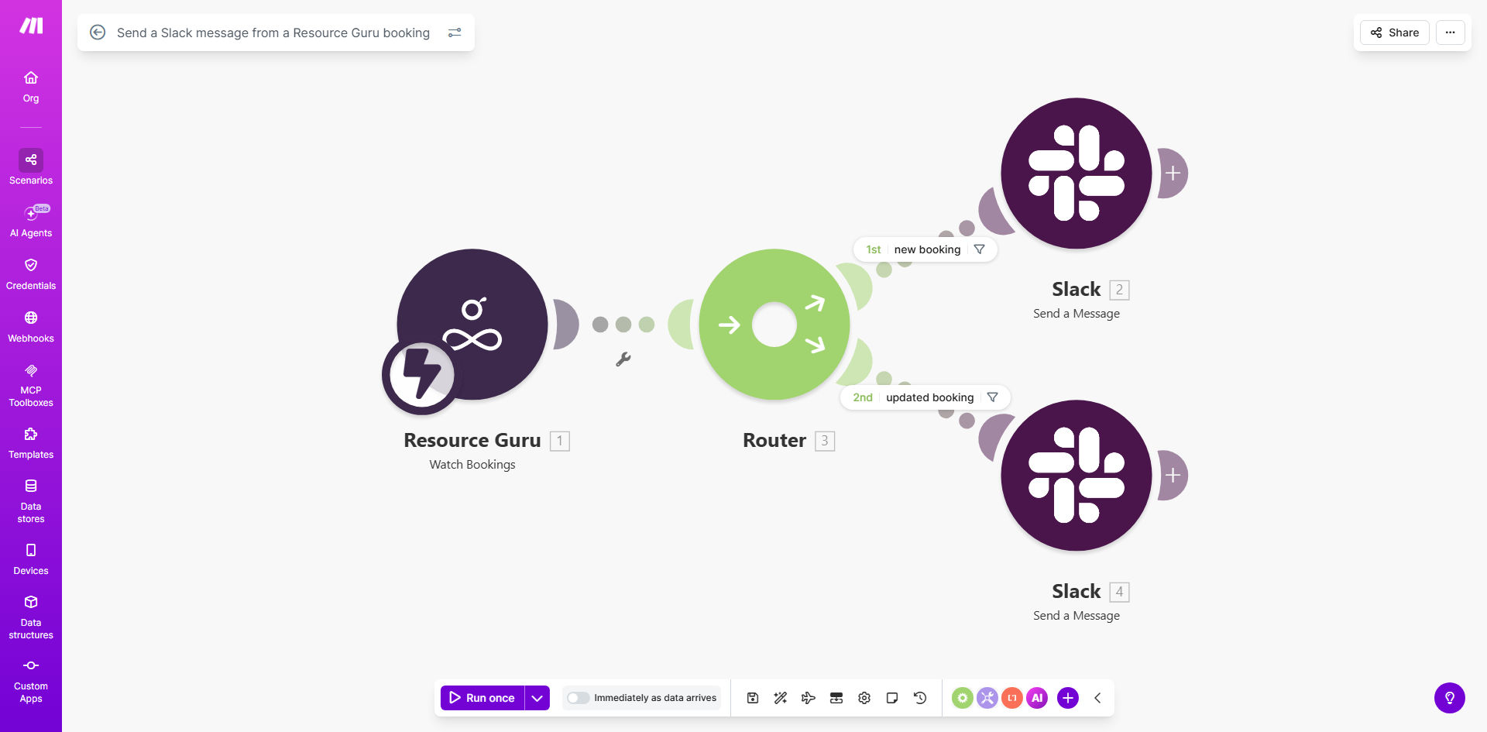
Task: Toggle the scheduling switch
Action: tap(578, 698)
